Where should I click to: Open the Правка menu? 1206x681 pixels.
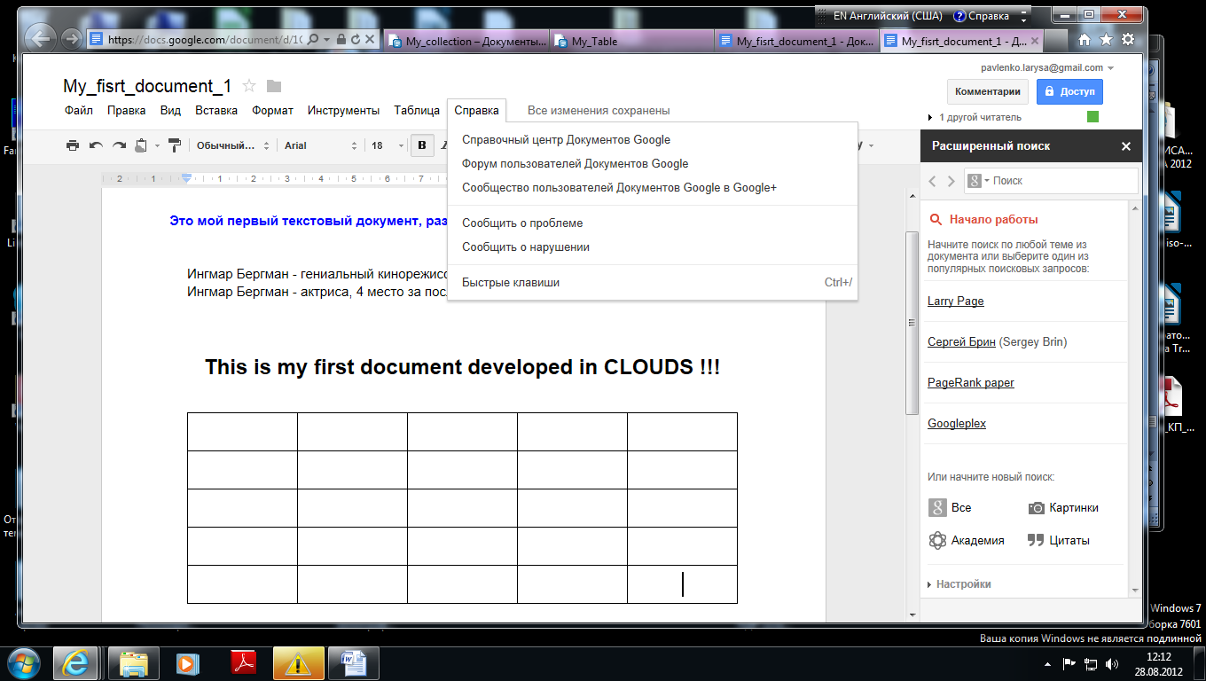pyautogui.click(x=127, y=111)
